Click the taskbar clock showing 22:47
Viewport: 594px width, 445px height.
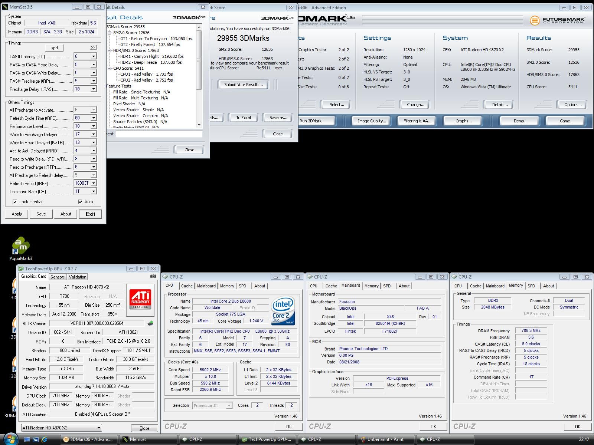pos(584,439)
